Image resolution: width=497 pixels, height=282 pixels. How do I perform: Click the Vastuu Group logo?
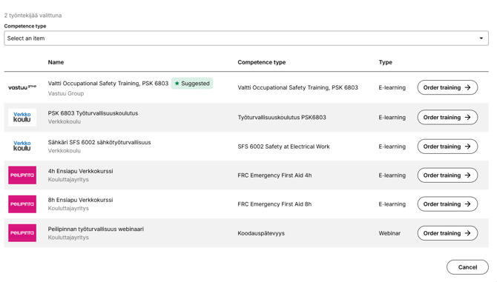pos(22,87)
